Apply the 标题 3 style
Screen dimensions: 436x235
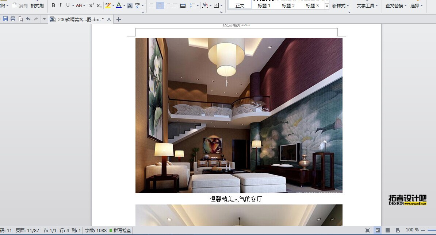tap(312, 5)
